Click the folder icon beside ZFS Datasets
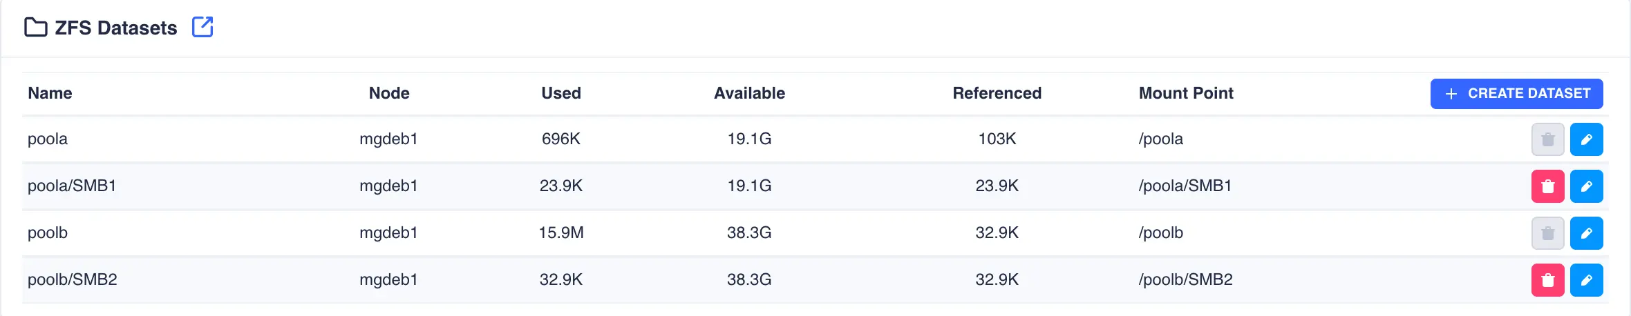The height and width of the screenshot is (316, 1631). [35, 28]
